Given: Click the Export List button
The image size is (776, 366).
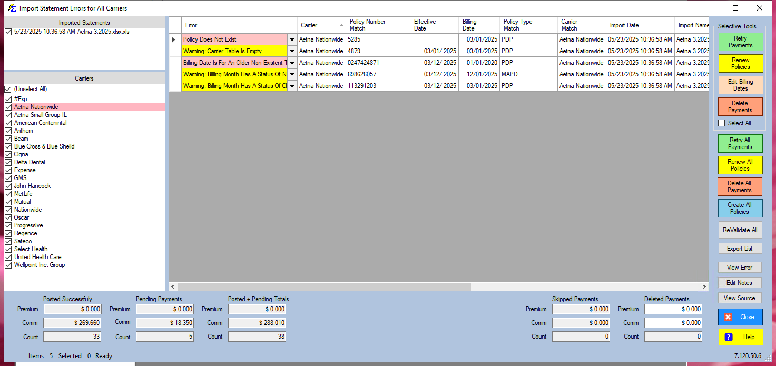Looking at the screenshot, I should [740, 249].
